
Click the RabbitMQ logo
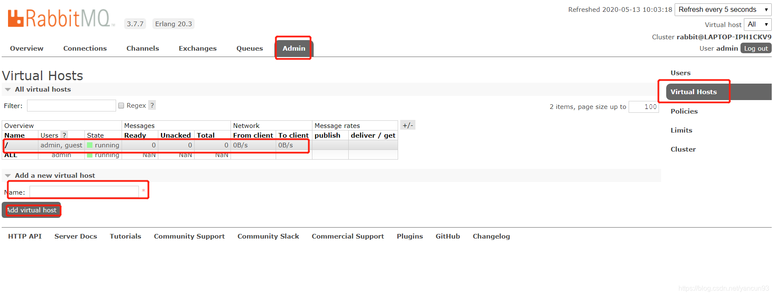pyautogui.click(x=61, y=19)
